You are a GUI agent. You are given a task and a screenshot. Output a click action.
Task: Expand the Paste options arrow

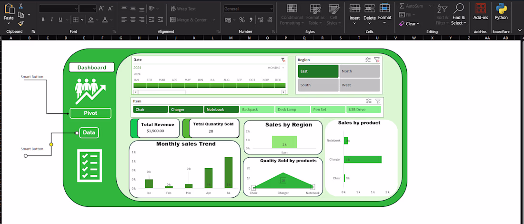[9, 23]
